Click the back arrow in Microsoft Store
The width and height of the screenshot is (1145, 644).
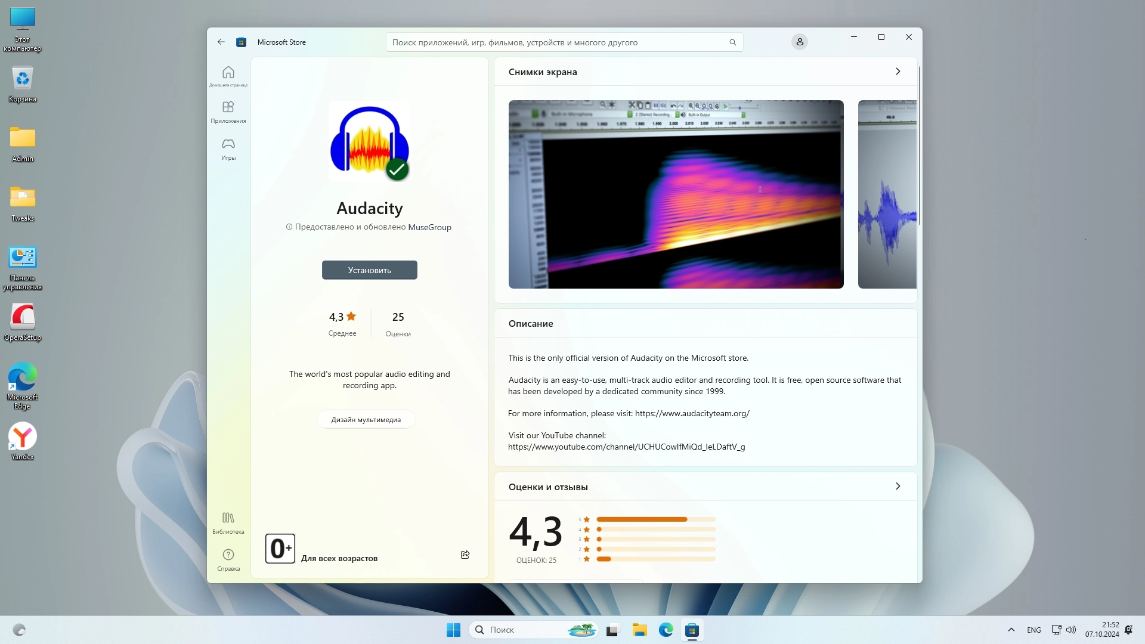tap(221, 42)
